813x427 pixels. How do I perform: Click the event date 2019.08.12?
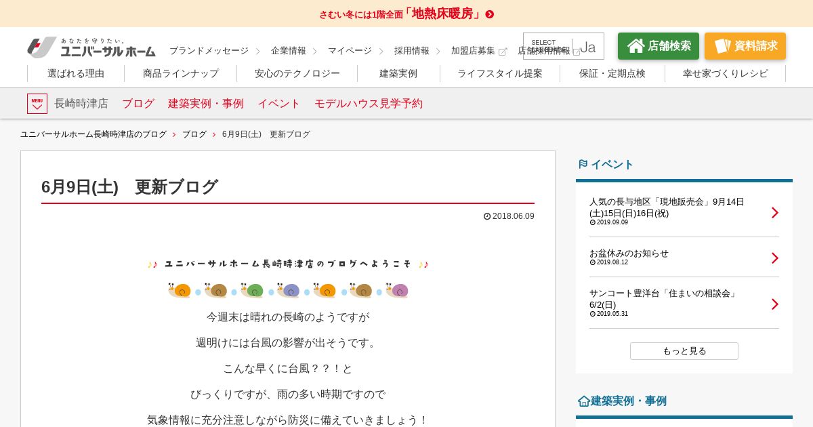click(x=612, y=262)
